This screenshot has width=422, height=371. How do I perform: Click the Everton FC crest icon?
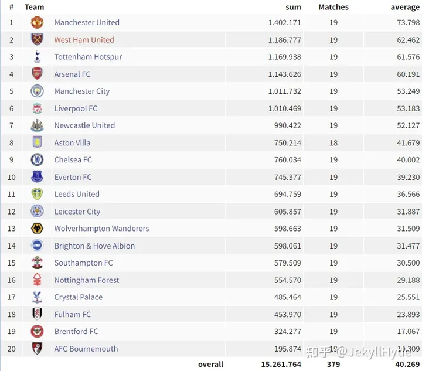coord(37,177)
